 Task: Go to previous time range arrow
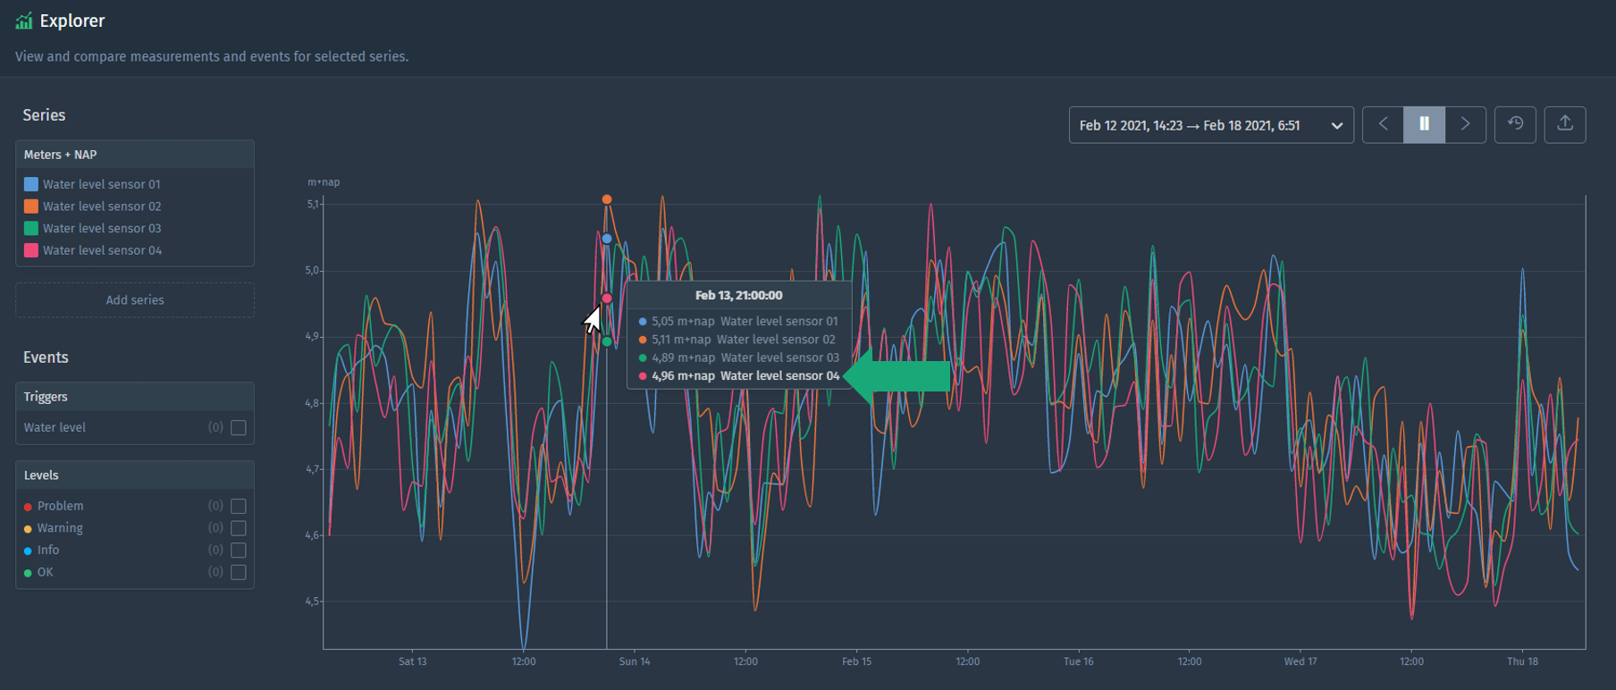pos(1383,124)
